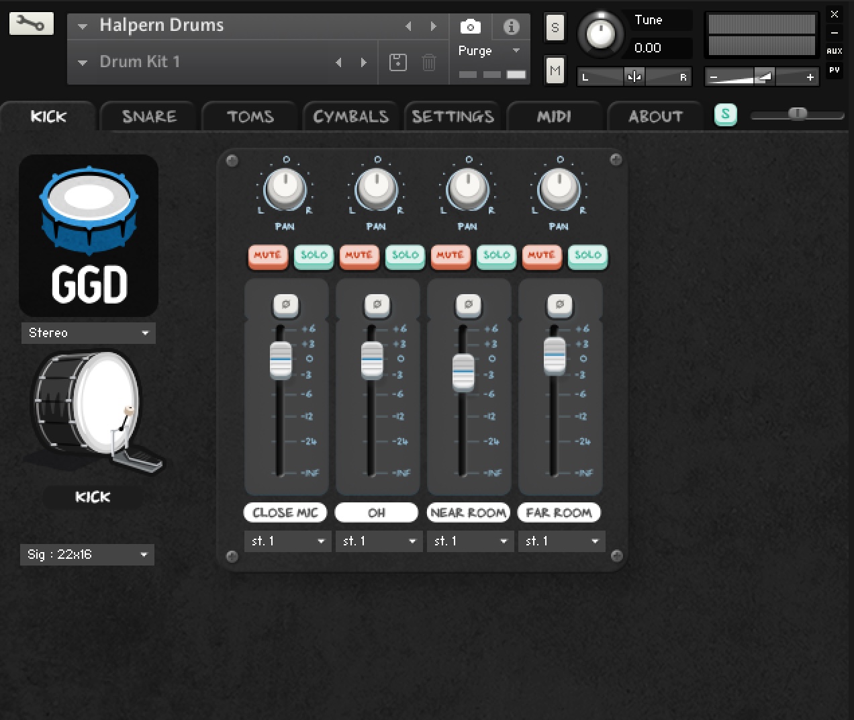This screenshot has width=854, height=720.
Task: Open the Drum Kit 1 snapshot dropdown
Action: [83, 62]
